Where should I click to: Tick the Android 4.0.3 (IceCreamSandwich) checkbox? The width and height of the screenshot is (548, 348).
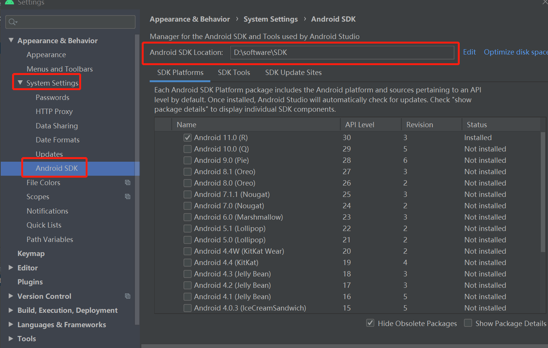(x=188, y=308)
